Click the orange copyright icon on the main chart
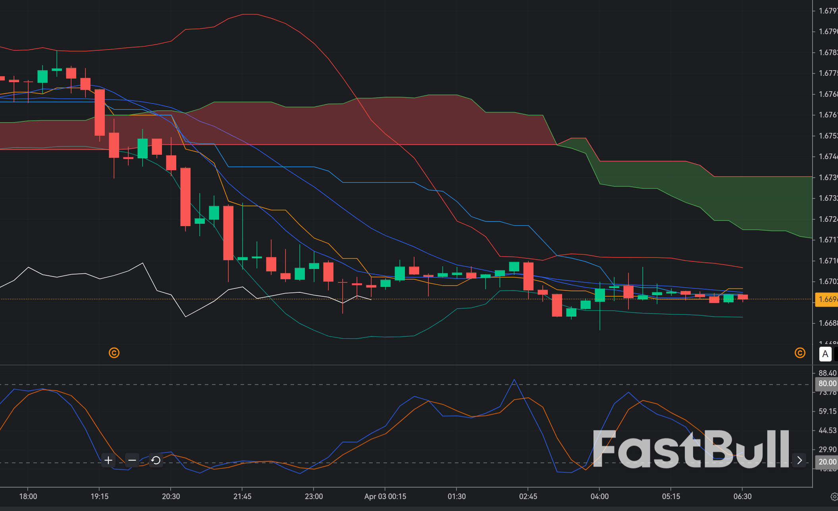This screenshot has width=838, height=511. pos(114,353)
